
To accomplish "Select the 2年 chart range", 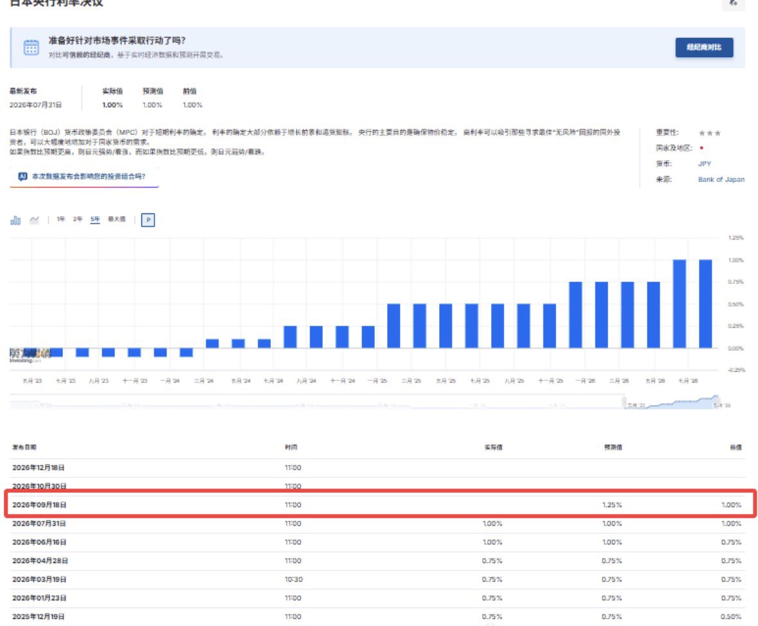I will click(77, 219).
